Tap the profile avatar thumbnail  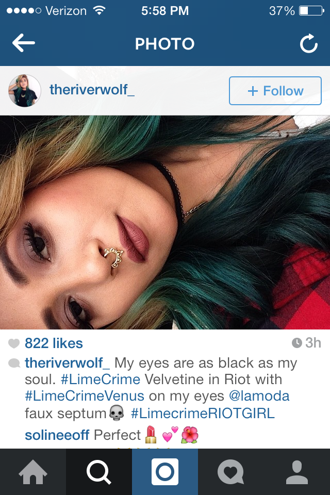[x=25, y=91]
